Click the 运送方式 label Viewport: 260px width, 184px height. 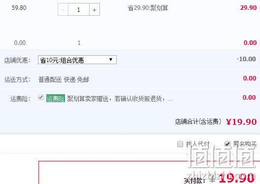pos(17,79)
